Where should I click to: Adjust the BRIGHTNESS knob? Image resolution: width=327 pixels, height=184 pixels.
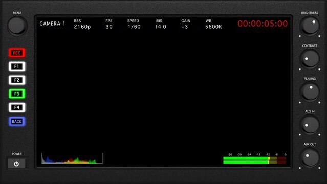(x=310, y=26)
